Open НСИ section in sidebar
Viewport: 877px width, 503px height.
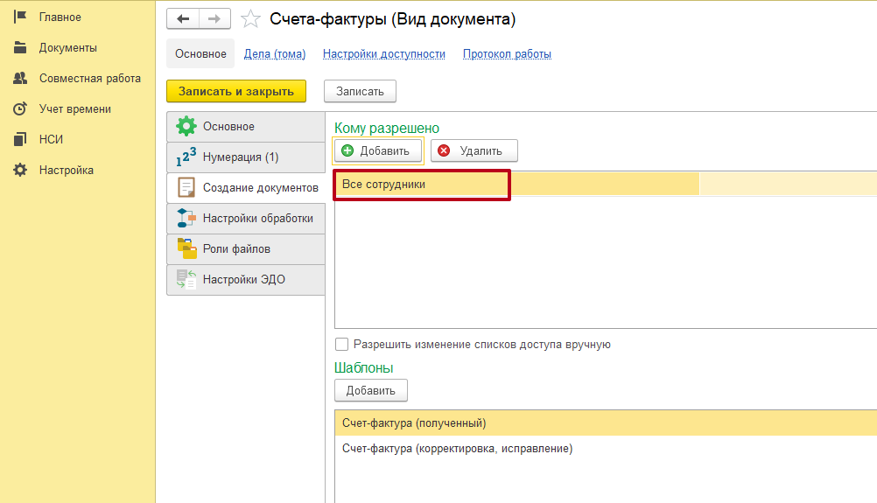click(51, 140)
